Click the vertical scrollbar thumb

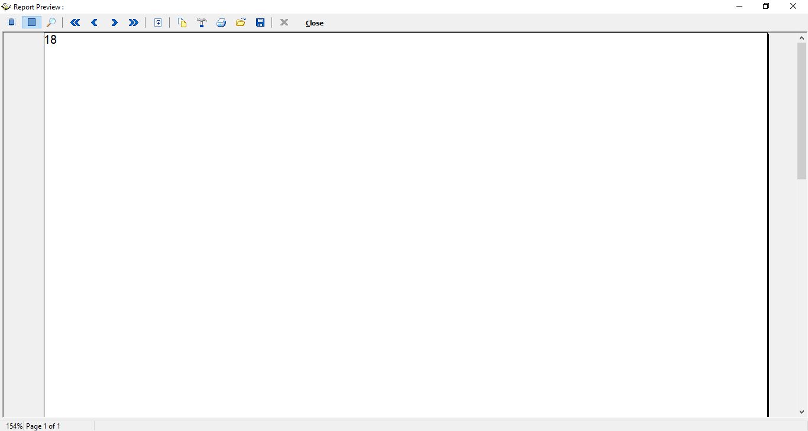pyautogui.click(x=802, y=111)
